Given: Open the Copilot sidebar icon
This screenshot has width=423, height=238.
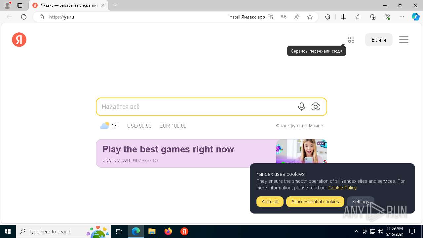Looking at the screenshot, I should pos(415,17).
